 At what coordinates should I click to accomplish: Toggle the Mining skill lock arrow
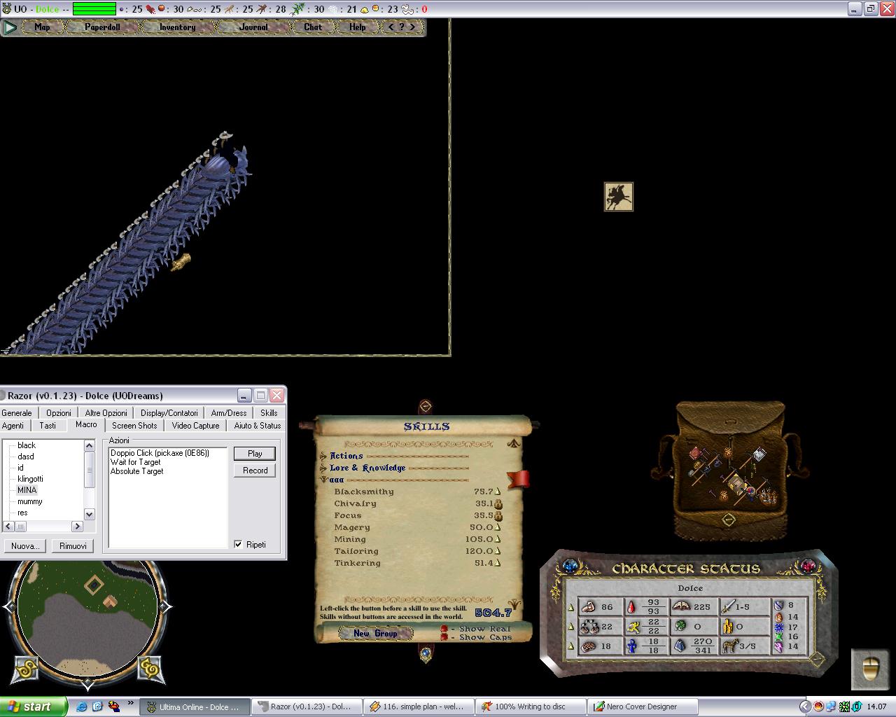(x=498, y=539)
